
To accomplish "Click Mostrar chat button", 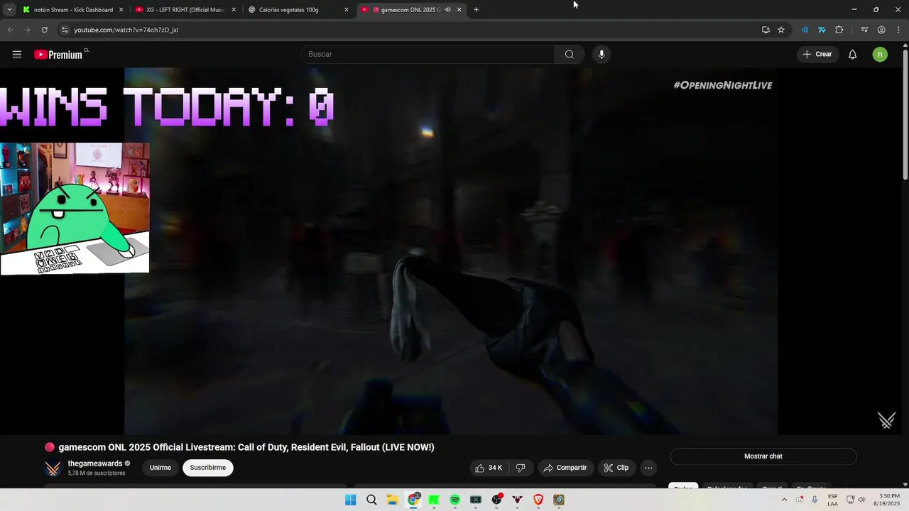I will tap(763, 456).
